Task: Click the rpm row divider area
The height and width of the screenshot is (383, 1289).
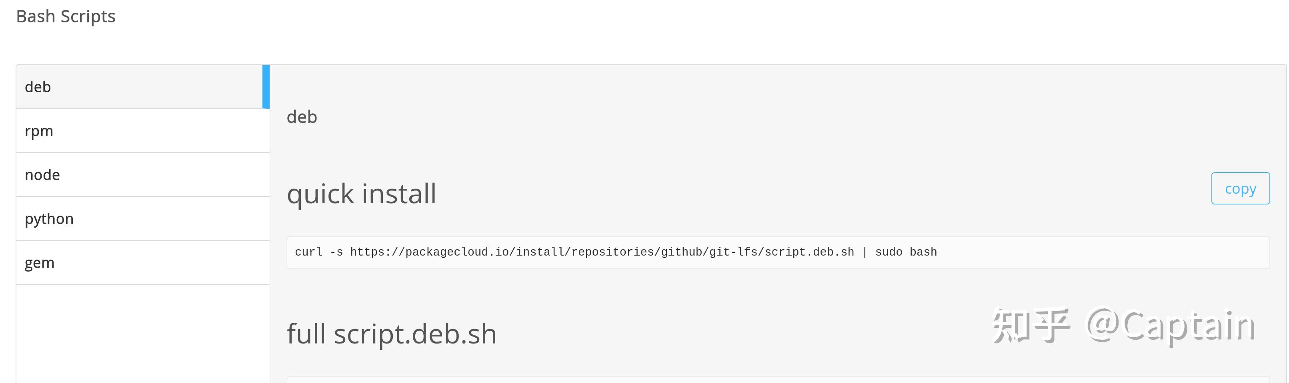Action: coord(142,152)
